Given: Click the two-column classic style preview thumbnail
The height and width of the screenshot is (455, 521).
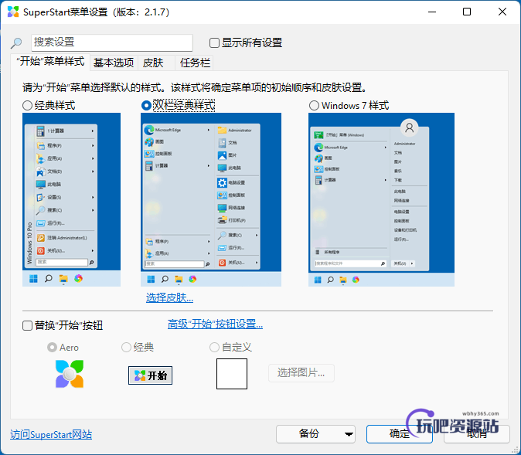Looking at the screenshot, I should click(x=211, y=199).
